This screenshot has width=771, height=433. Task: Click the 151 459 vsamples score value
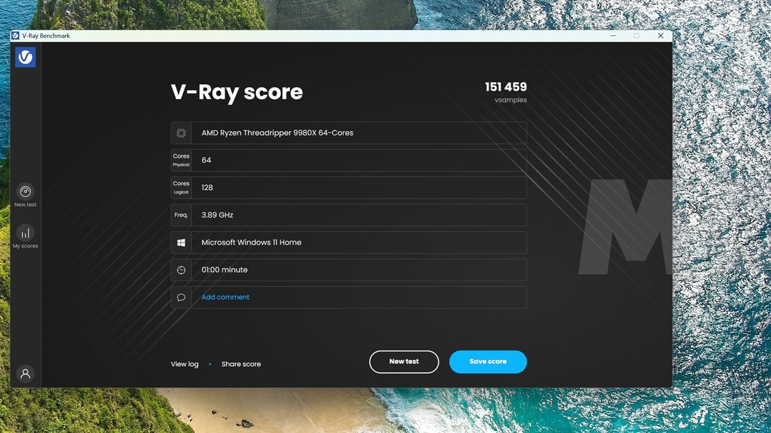(x=505, y=87)
